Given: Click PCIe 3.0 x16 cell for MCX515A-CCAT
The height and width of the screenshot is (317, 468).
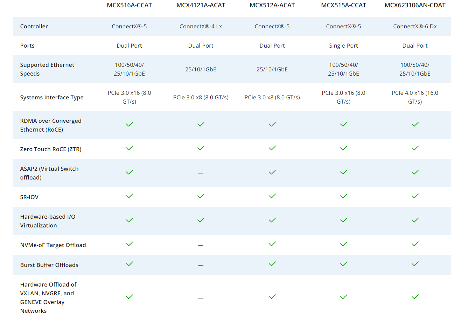Looking at the screenshot, I should point(343,97).
